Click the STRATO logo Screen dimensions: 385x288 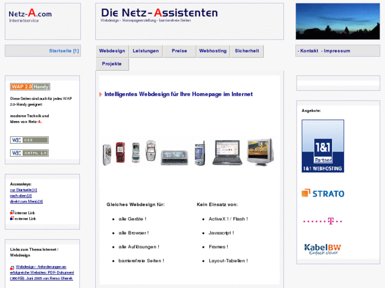323,193
